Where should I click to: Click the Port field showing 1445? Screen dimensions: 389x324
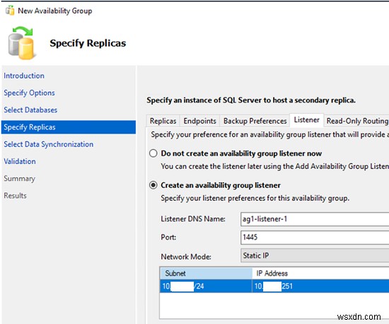(x=315, y=238)
